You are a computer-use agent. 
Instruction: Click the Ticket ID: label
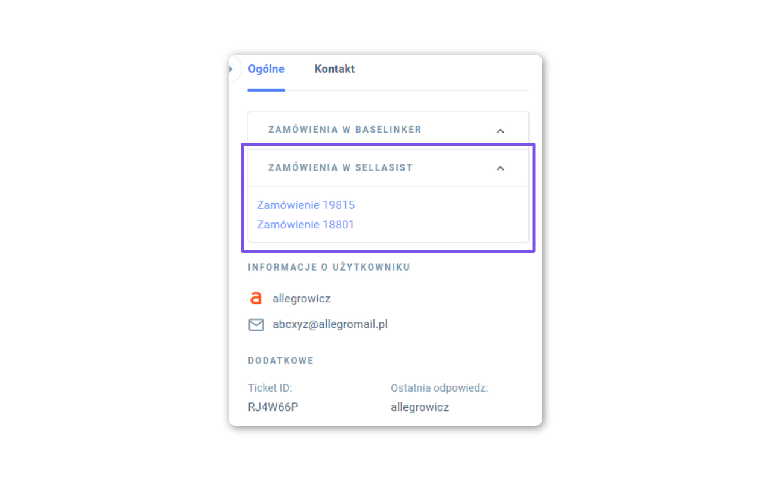coord(270,388)
